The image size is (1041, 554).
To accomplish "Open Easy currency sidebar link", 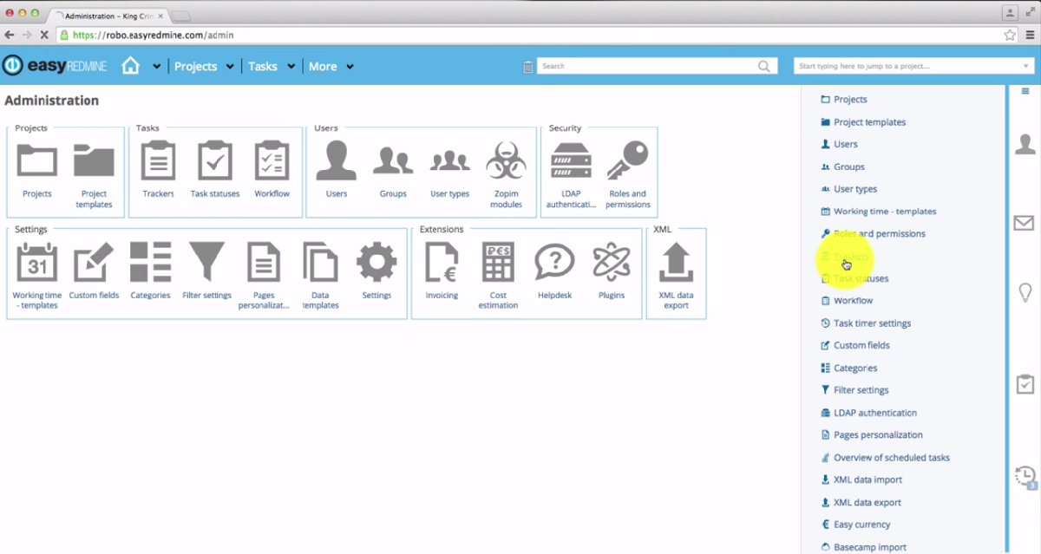I will [861, 525].
